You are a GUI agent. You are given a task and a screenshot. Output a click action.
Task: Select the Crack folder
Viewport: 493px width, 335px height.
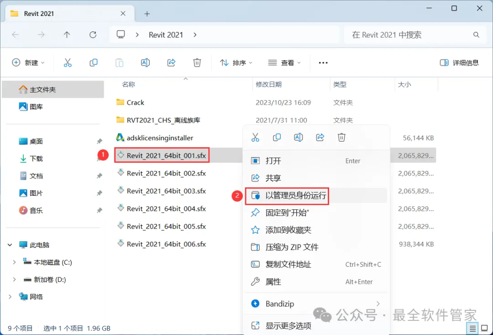pos(130,103)
